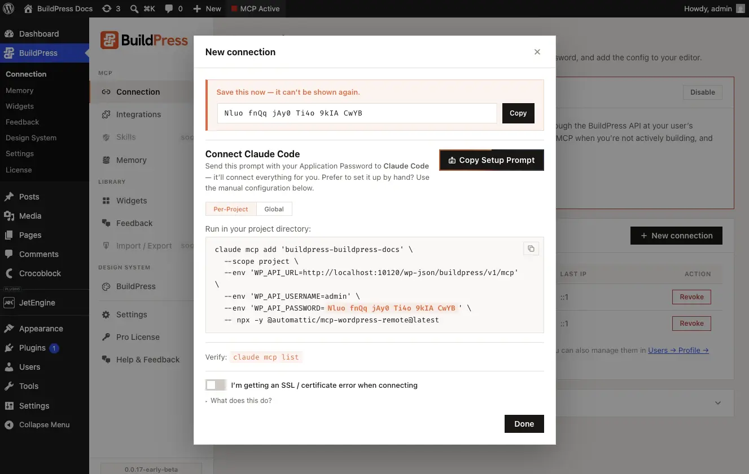Viewport: 749px width, 474px height.
Task: Revoke the second listed connection
Action: (x=691, y=324)
